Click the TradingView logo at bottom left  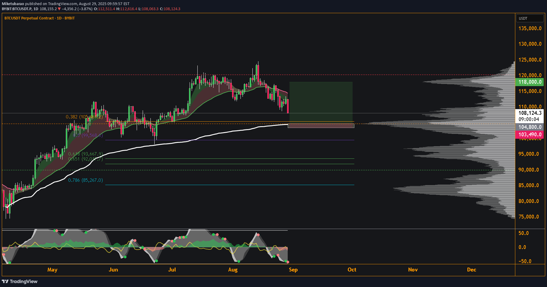click(20, 281)
